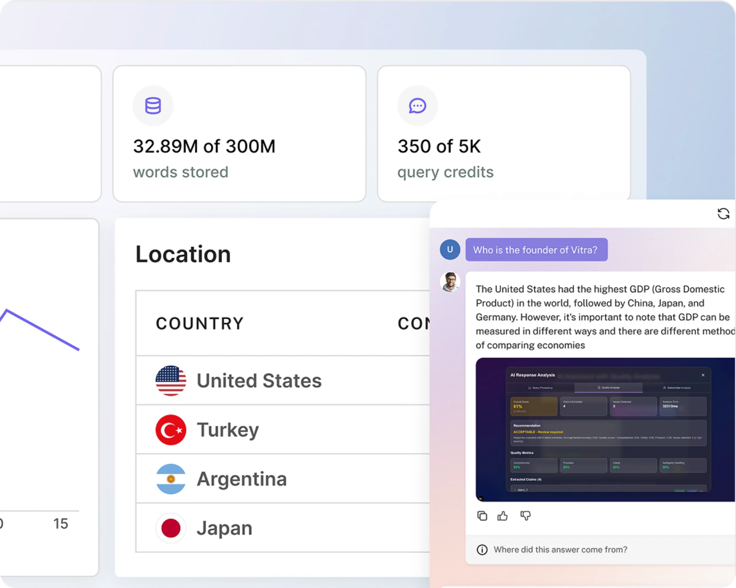Open 'Where did this answer come from?'
736x588 pixels.
pyautogui.click(x=560, y=550)
